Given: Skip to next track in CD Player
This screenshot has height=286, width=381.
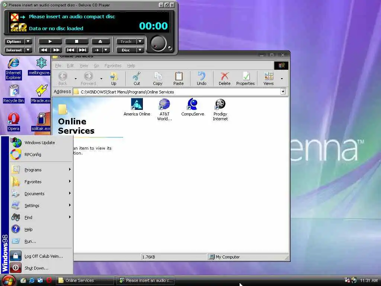Looking at the screenshot, I should [83, 50].
